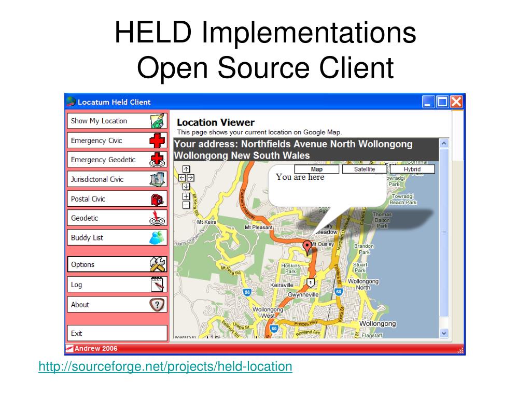
Task: Open the sourceforge held-location link
Action: tap(165, 366)
